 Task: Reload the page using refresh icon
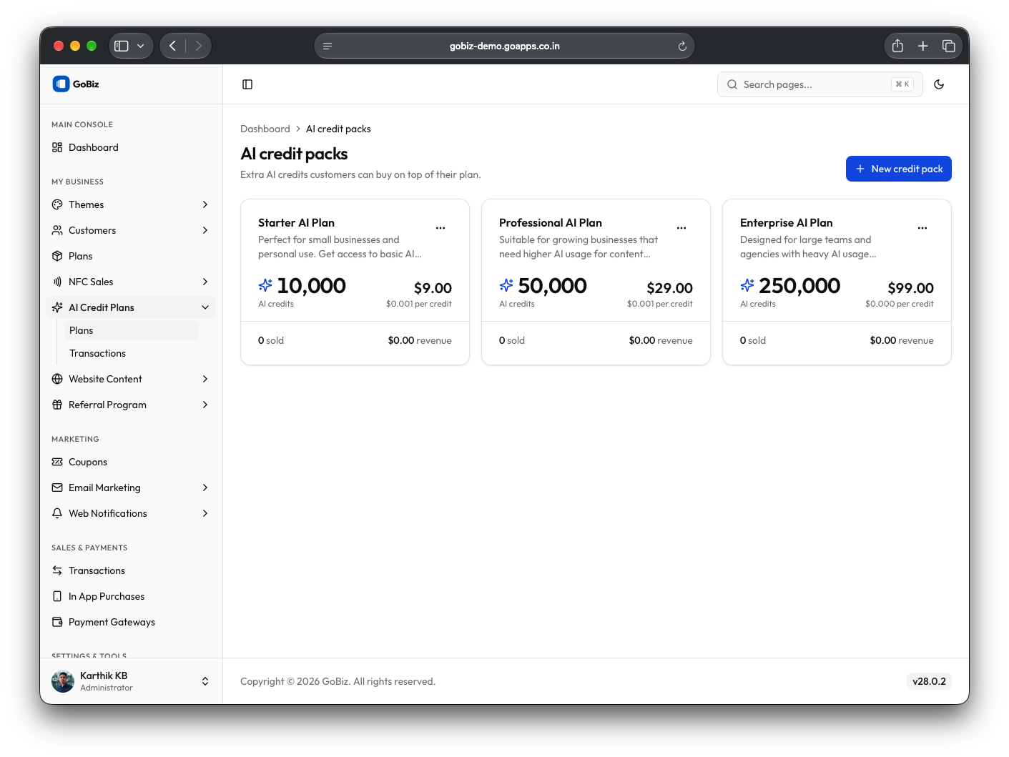coord(682,46)
